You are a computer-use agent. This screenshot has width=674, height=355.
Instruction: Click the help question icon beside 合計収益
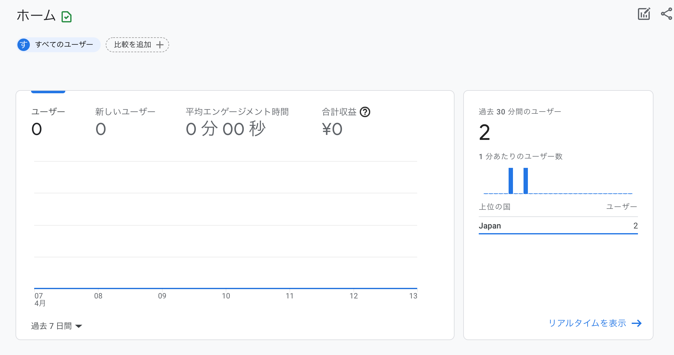coord(365,112)
